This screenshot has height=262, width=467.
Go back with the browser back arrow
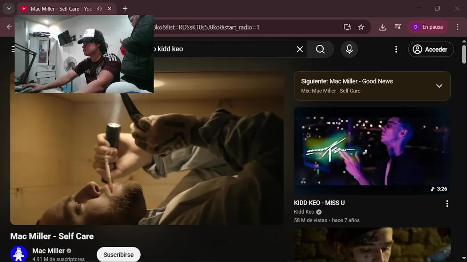click(9, 27)
